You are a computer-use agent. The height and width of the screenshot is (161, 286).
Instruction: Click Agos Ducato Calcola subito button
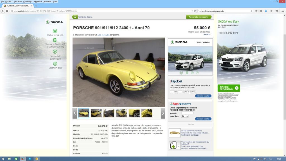click(203, 119)
